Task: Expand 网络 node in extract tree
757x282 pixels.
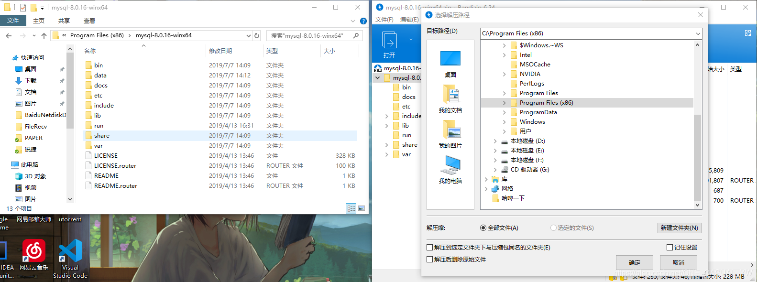Action: pos(486,189)
